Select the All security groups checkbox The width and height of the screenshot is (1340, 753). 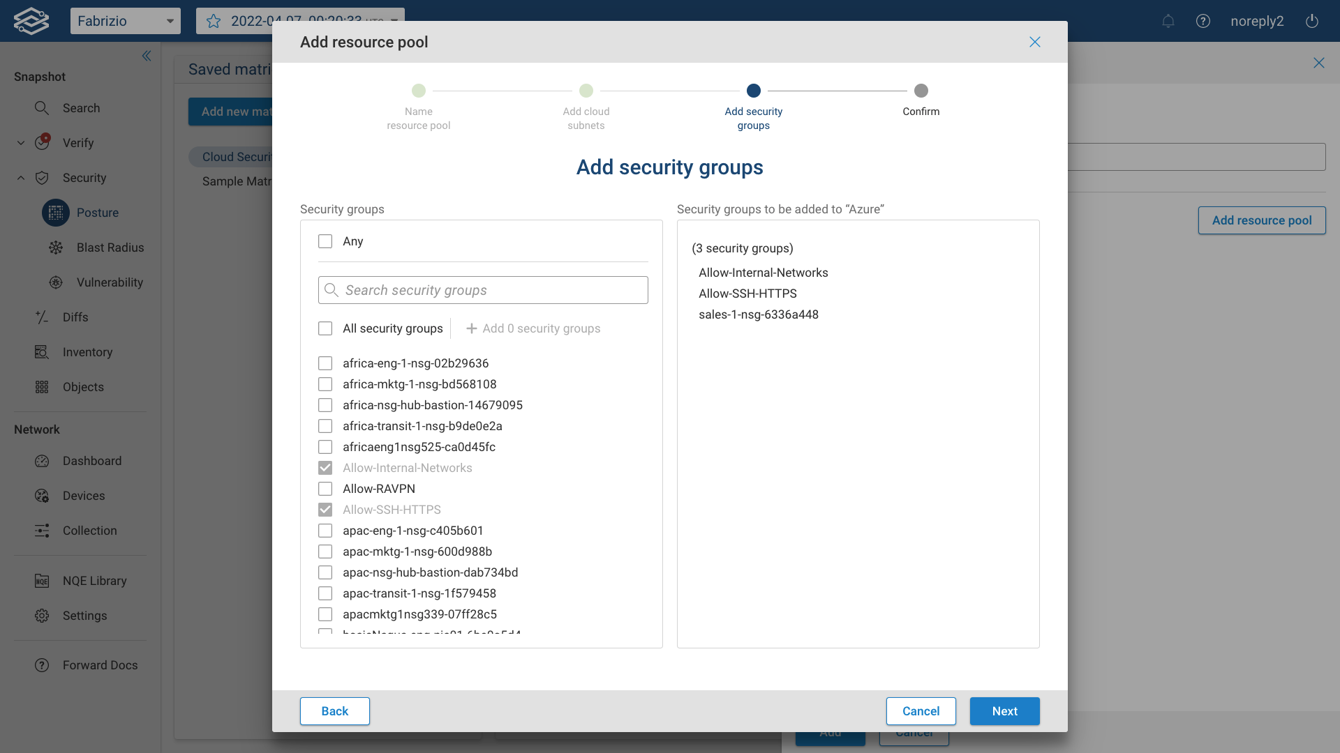click(x=325, y=328)
